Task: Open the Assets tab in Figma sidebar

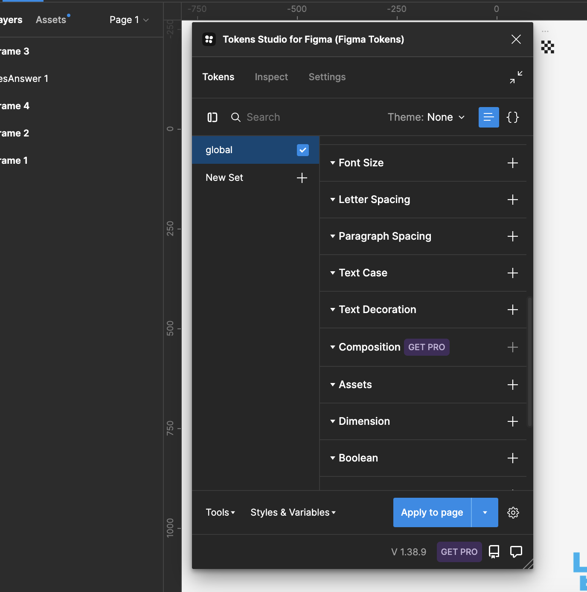Action: pyautogui.click(x=51, y=20)
